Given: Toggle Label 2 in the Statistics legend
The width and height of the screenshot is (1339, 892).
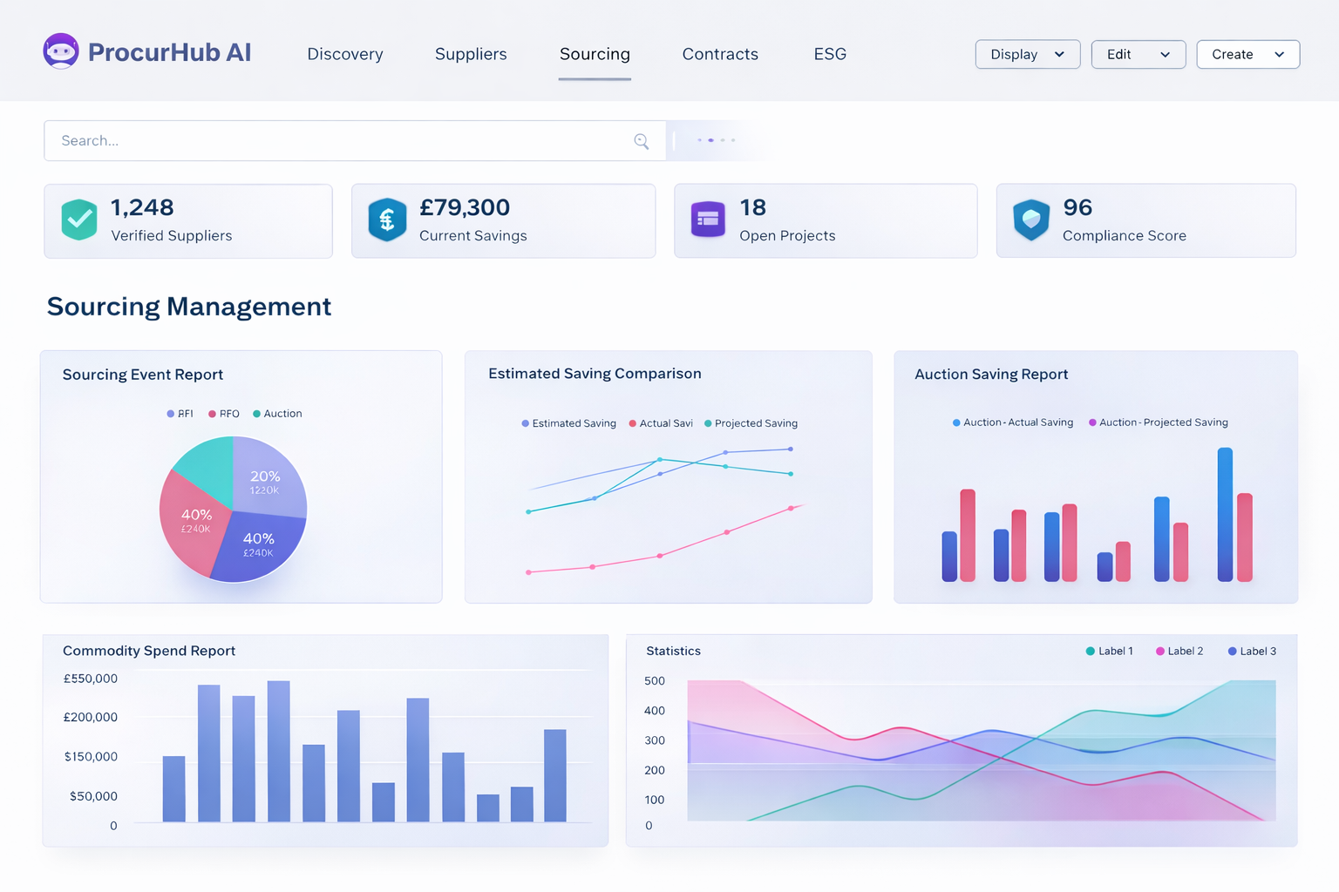Looking at the screenshot, I should coord(1179,651).
